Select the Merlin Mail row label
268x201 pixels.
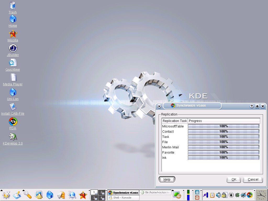pos(170,147)
